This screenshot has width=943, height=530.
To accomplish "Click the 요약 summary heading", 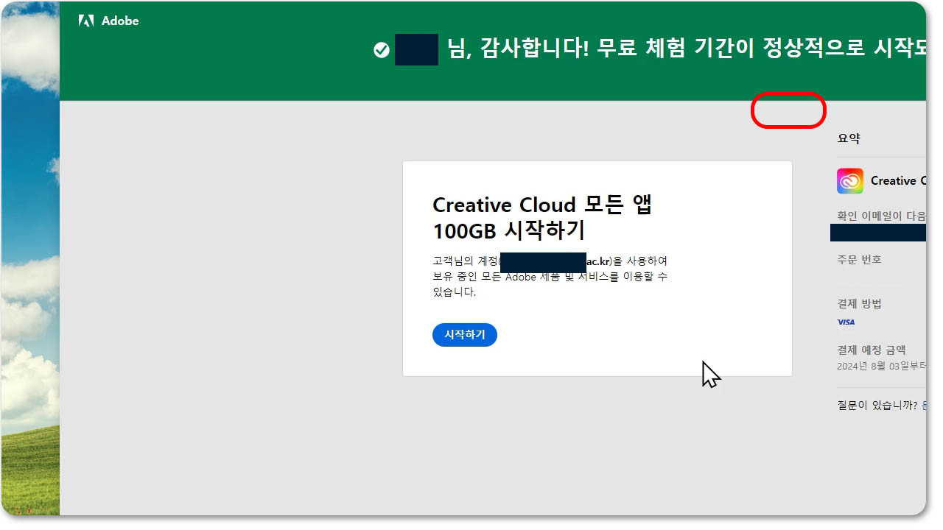I will pos(849,138).
